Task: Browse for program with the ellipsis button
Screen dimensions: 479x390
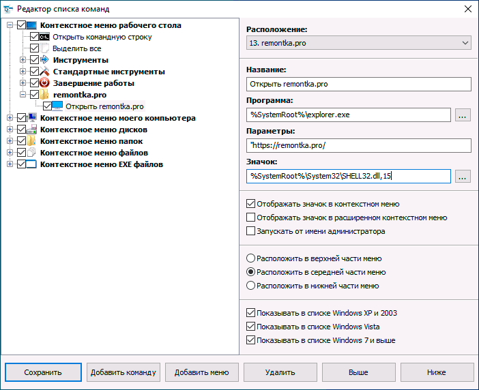Action: (x=463, y=115)
